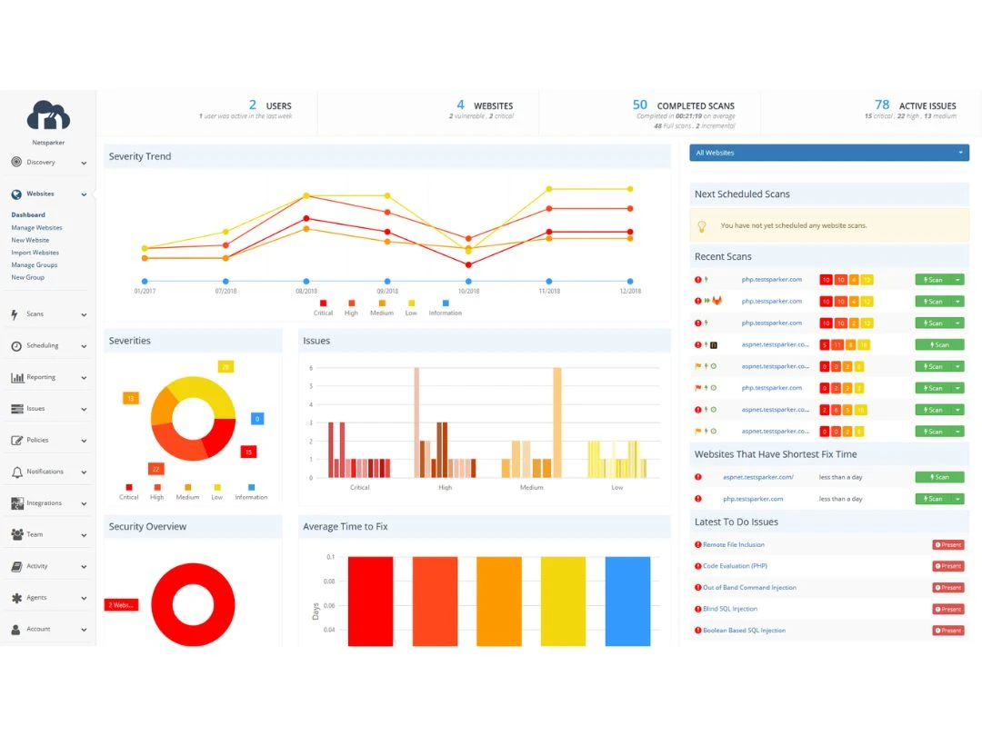Screen dimensions: 982x736
Task: Open Scan dropdown arrow in shortest fix time php.testsparker.com row
Action: (x=957, y=499)
